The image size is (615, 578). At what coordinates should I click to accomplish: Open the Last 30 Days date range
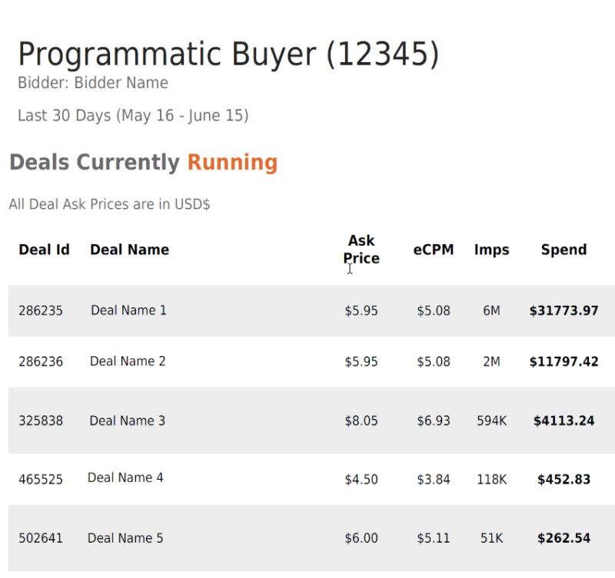pos(135,116)
